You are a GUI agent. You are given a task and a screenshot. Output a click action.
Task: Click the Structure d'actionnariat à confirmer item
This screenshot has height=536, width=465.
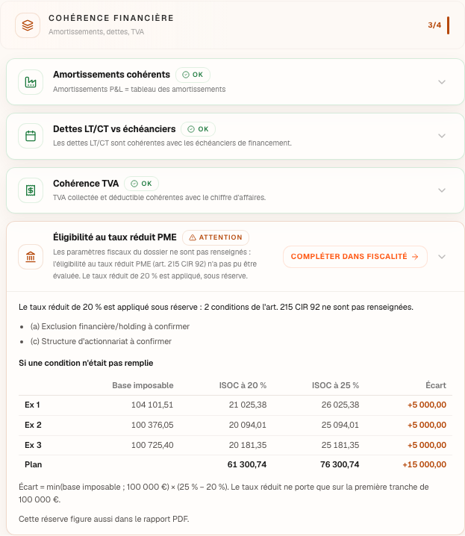coord(101,341)
